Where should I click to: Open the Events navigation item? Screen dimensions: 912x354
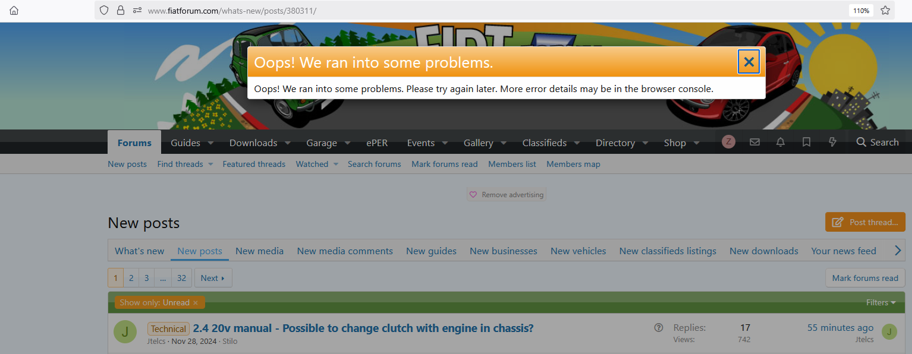421,143
